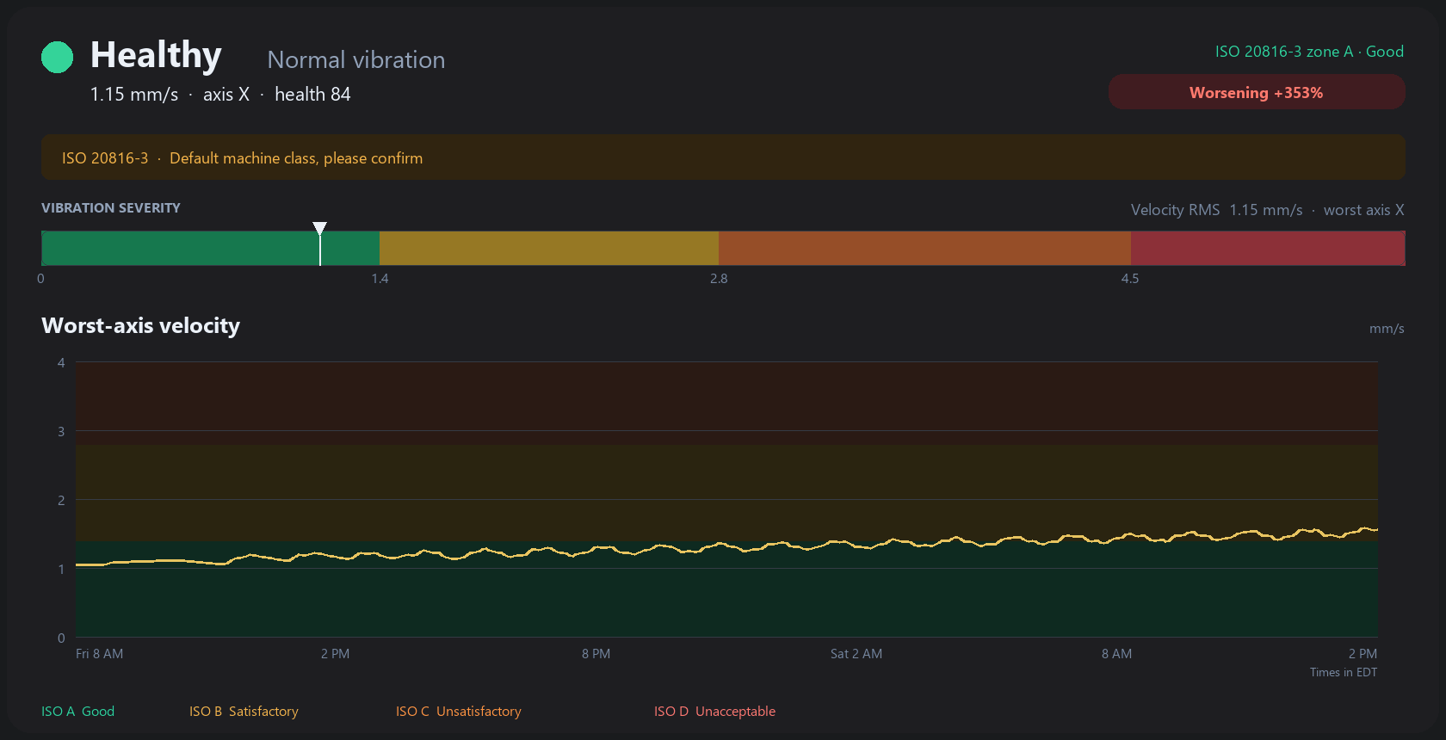Select the orange Unsatisfactory zone segment

[x=924, y=248]
